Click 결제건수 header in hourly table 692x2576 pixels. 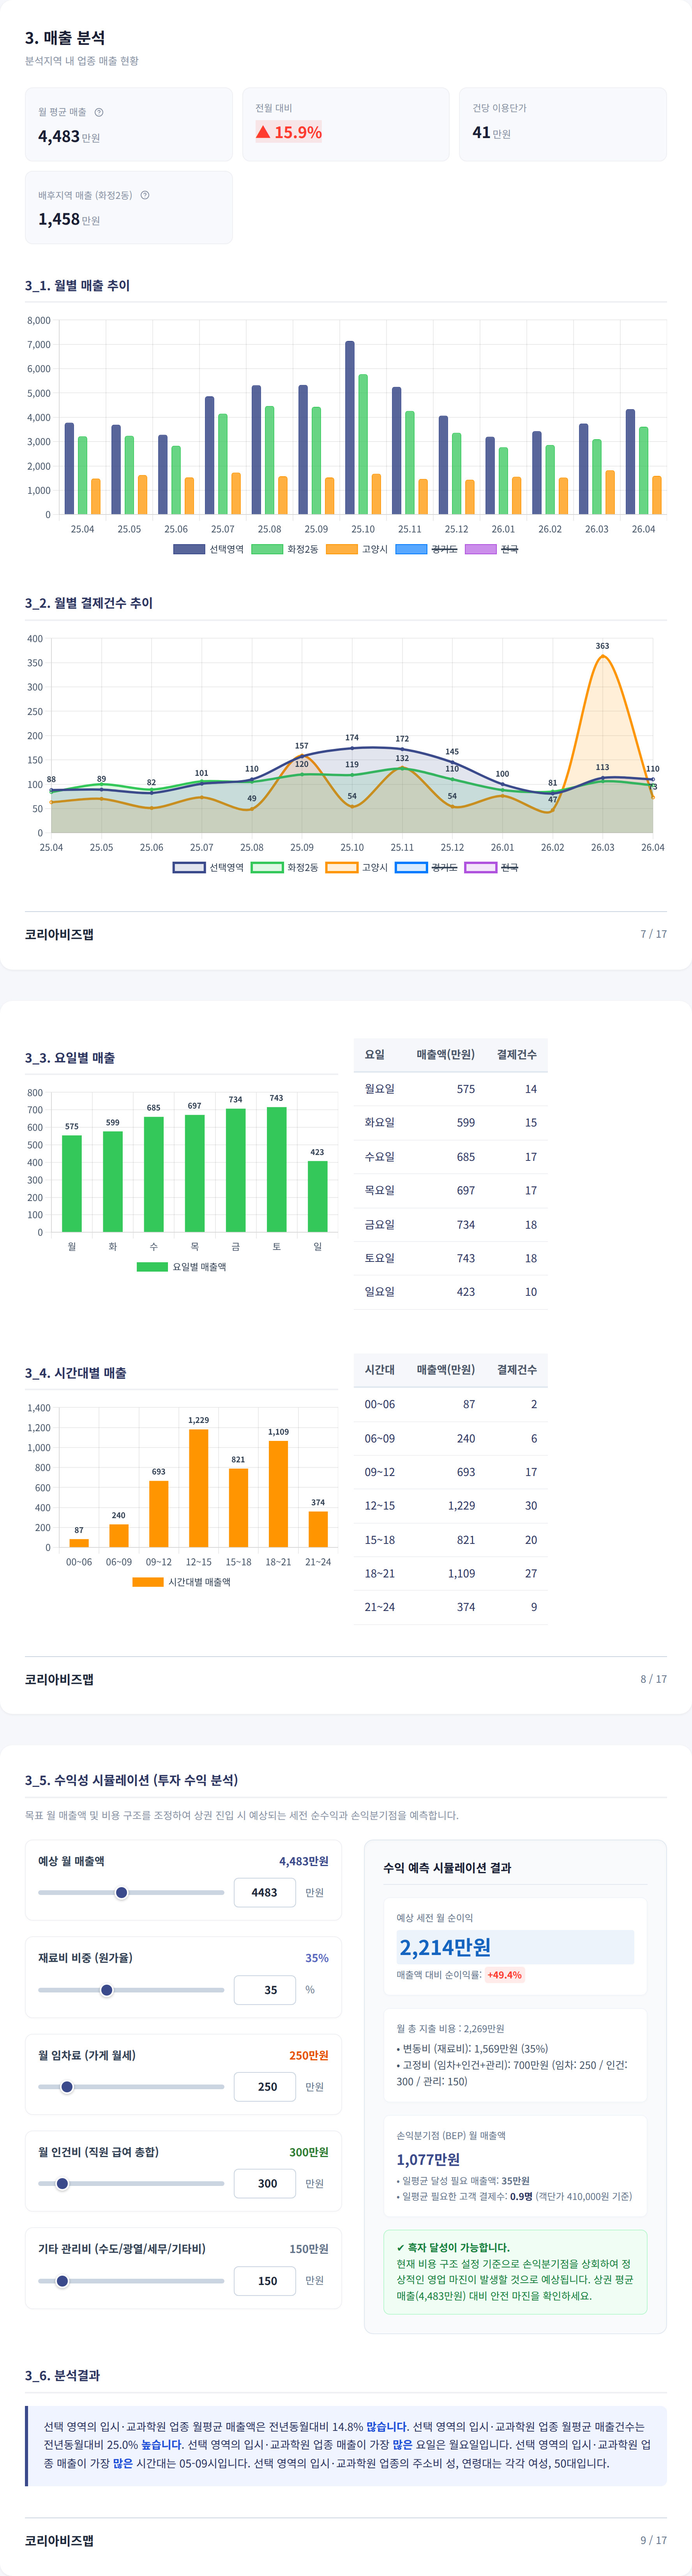pos(517,1370)
